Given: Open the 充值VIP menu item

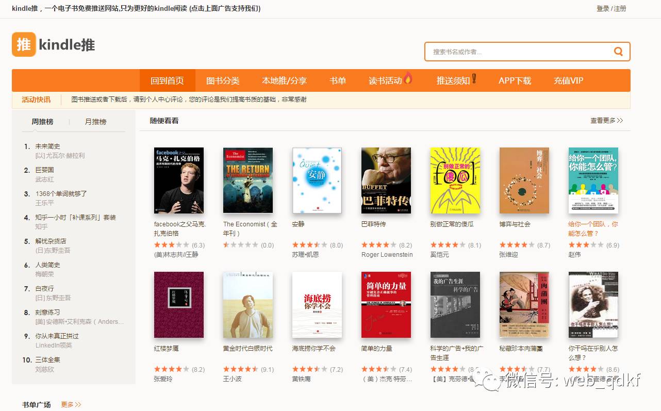Looking at the screenshot, I should (x=568, y=80).
